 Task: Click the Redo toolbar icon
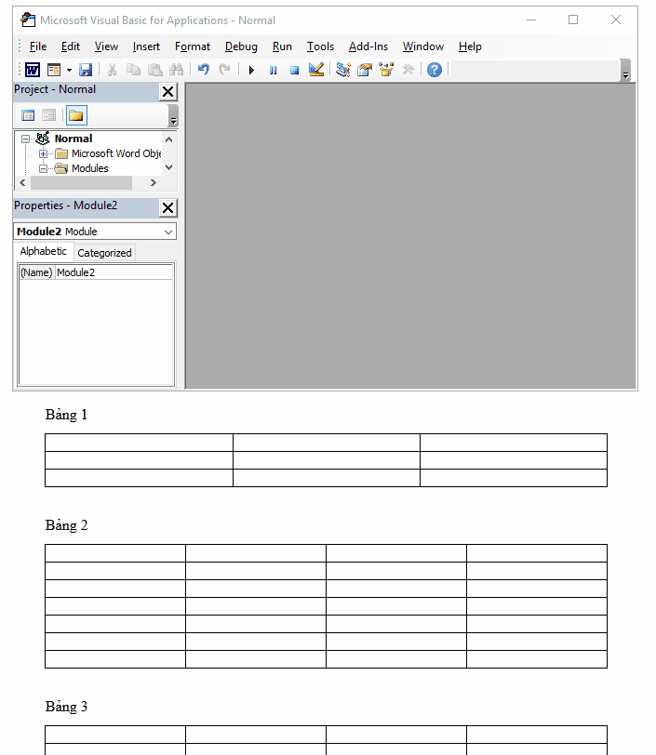(x=224, y=70)
